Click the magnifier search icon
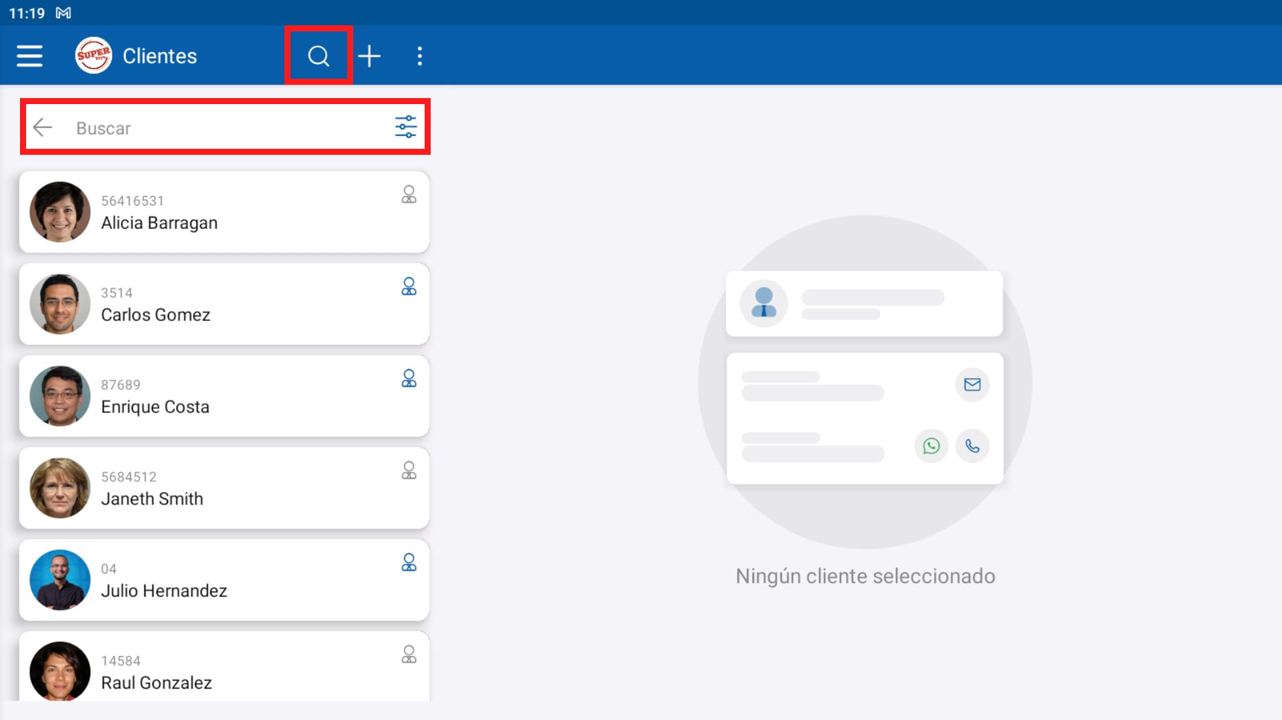This screenshot has width=1282, height=720. pyautogui.click(x=318, y=55)
